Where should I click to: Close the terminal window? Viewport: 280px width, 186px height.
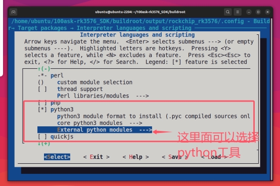pyautogui.click(x=267, y=12)
